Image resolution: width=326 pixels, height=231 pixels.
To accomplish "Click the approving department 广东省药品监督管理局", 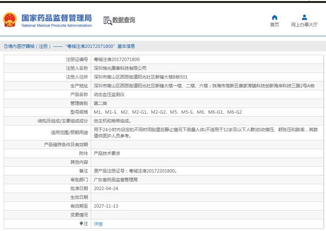I will coord(116,180).
